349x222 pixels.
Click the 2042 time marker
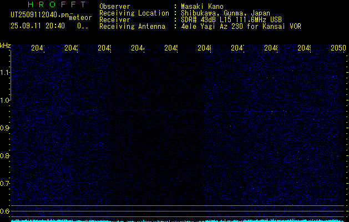(x=71, y=48)
